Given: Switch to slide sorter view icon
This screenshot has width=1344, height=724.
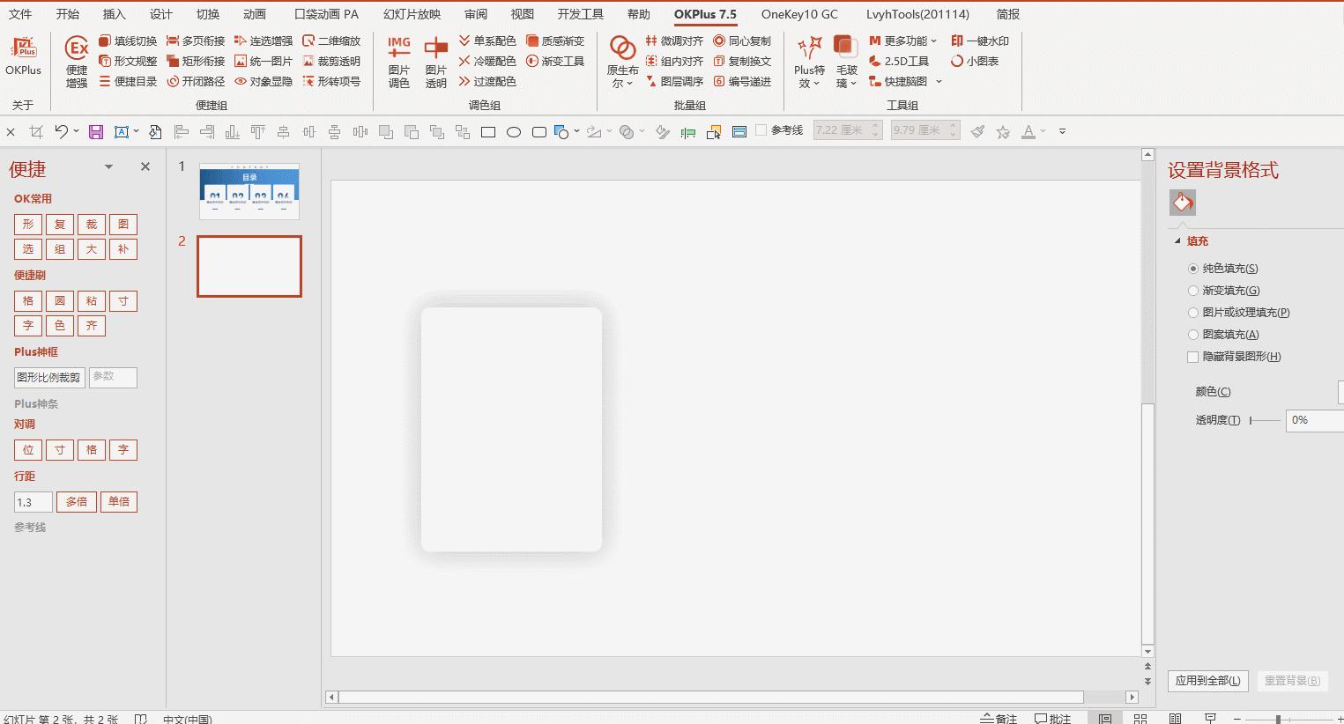Looking at the screenshot, I should (x=1140, y=719).
